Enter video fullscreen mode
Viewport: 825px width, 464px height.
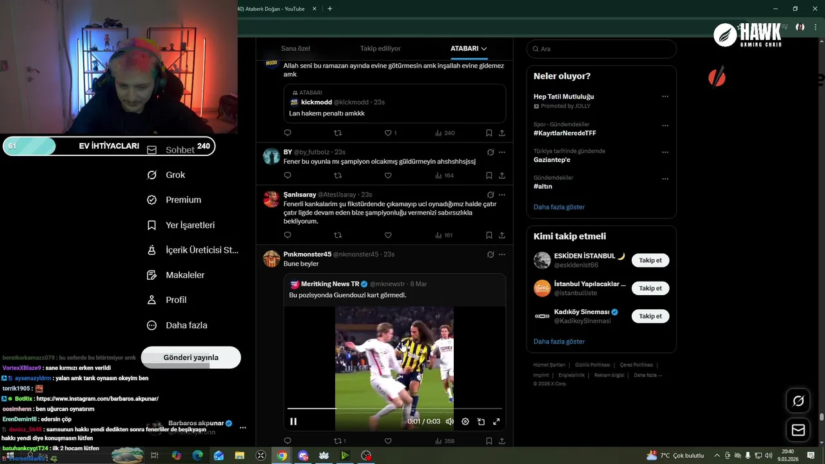[496, 421]
